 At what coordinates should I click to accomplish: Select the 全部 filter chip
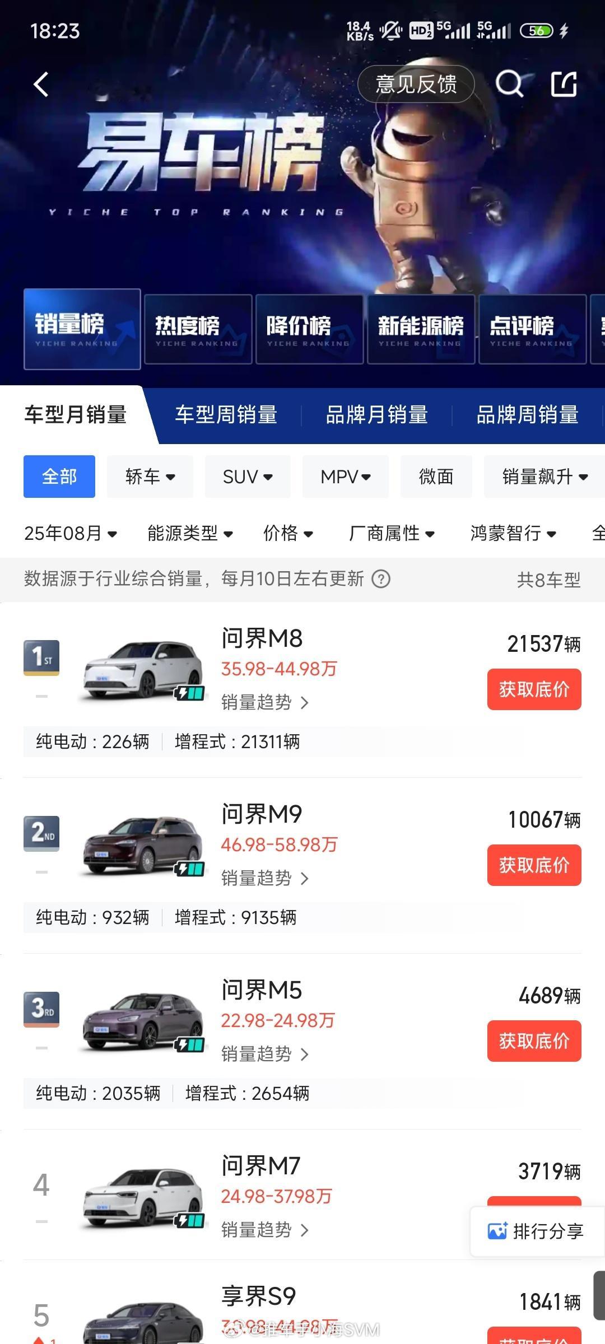click(x=59, y=477)
